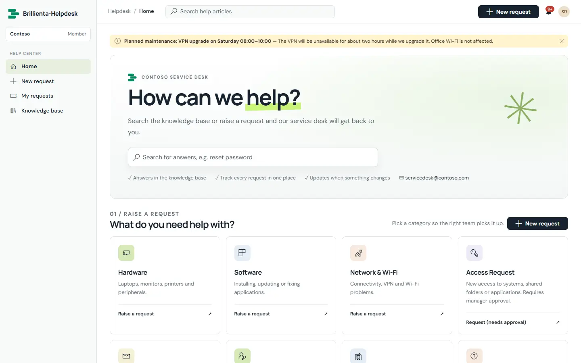Click the Hardware card title

coord(133,273)
